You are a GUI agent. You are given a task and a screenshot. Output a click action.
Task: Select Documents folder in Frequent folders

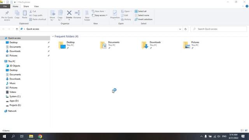pos(110,45)
